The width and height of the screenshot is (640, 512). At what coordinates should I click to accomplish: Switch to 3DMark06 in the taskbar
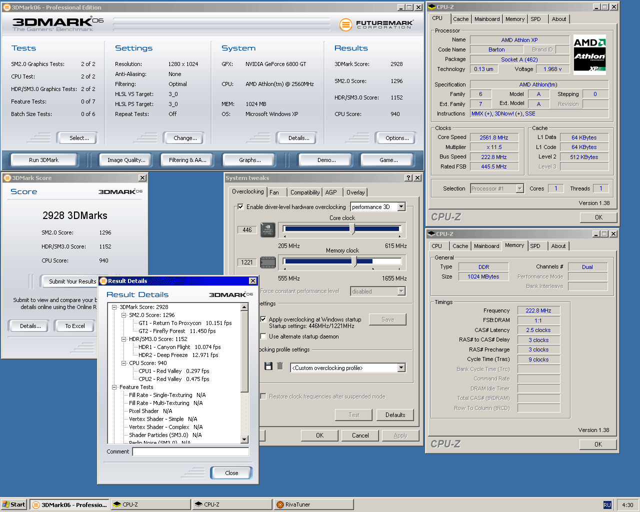pos(69,504)
